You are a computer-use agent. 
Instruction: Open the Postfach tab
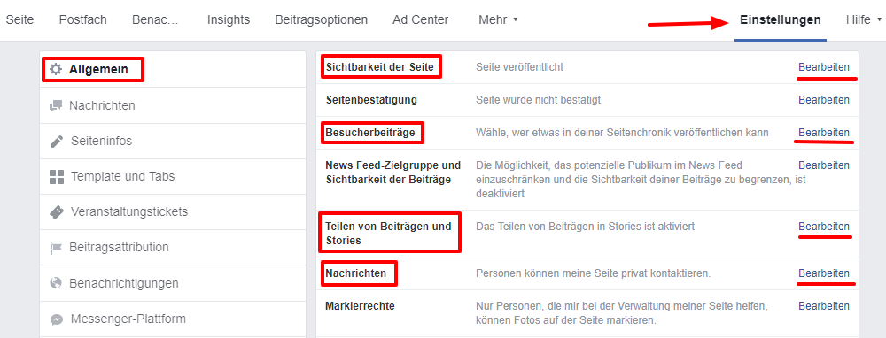[83, 19]
